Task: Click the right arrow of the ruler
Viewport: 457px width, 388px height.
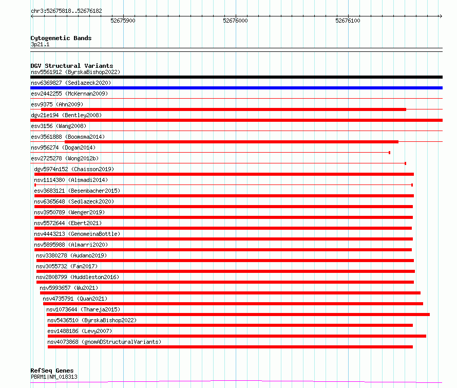Action: click(x=441, y=16)
